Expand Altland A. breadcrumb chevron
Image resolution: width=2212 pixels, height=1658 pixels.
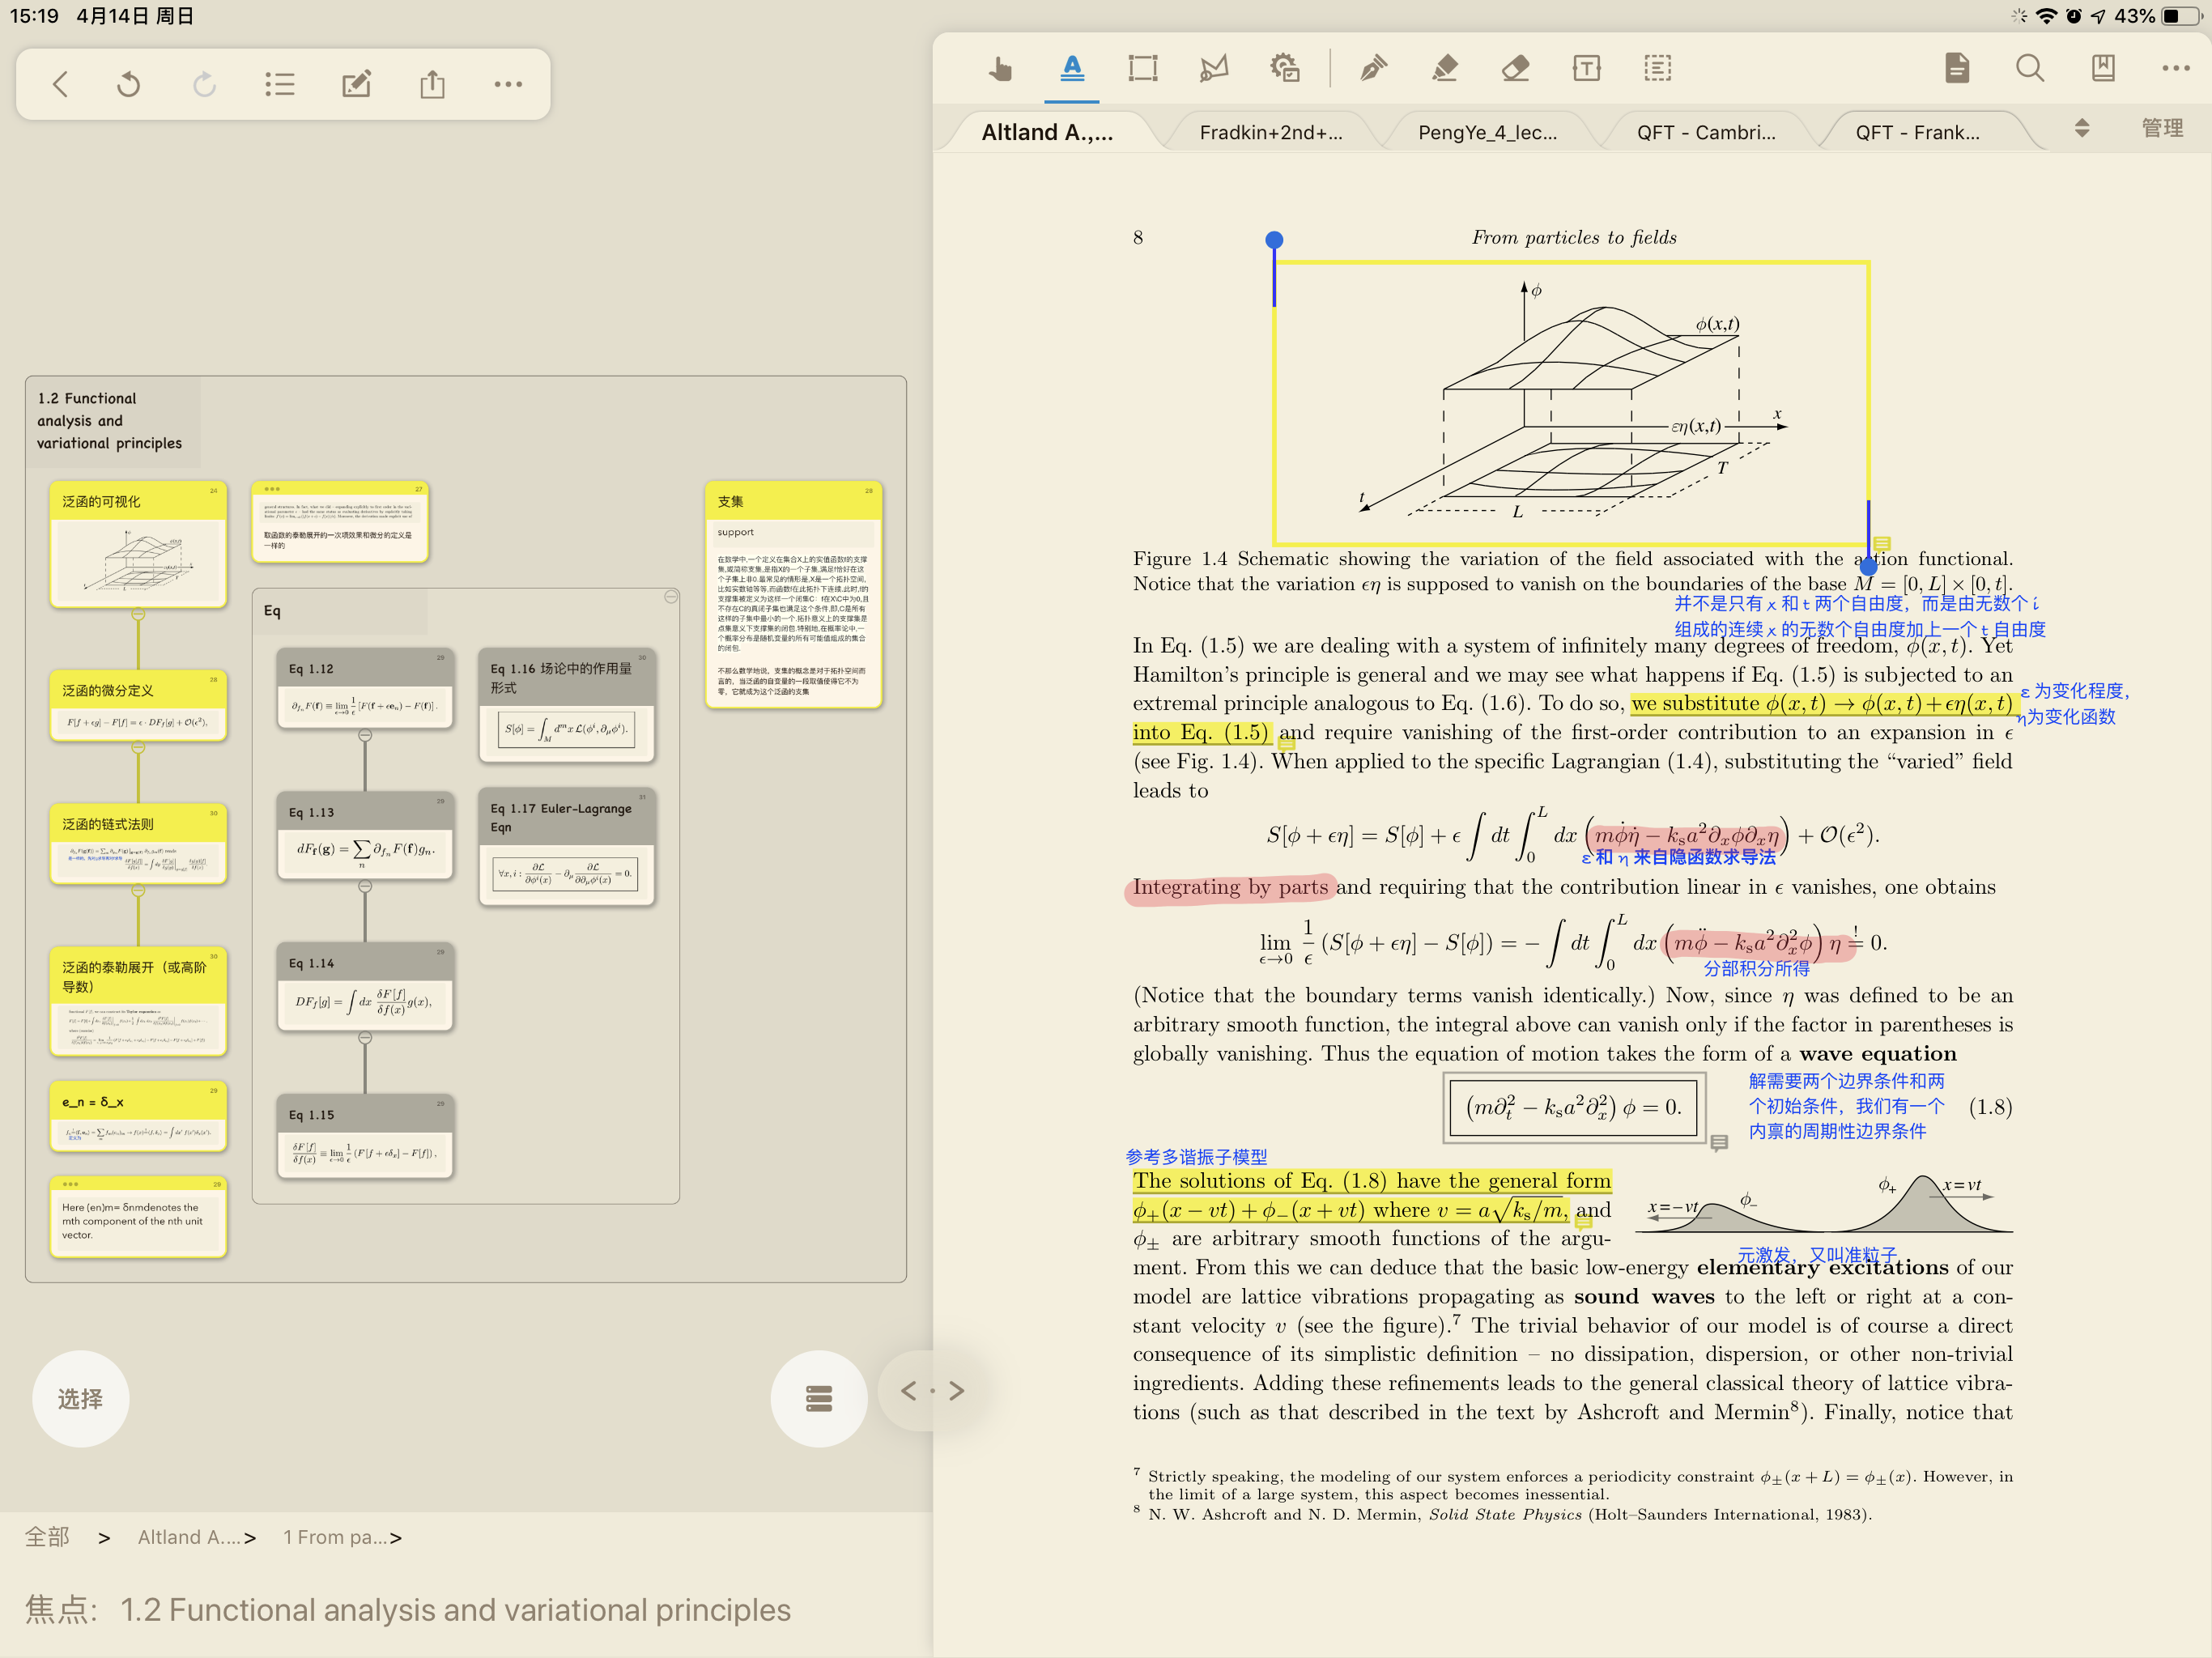(x=250, y=1538)
